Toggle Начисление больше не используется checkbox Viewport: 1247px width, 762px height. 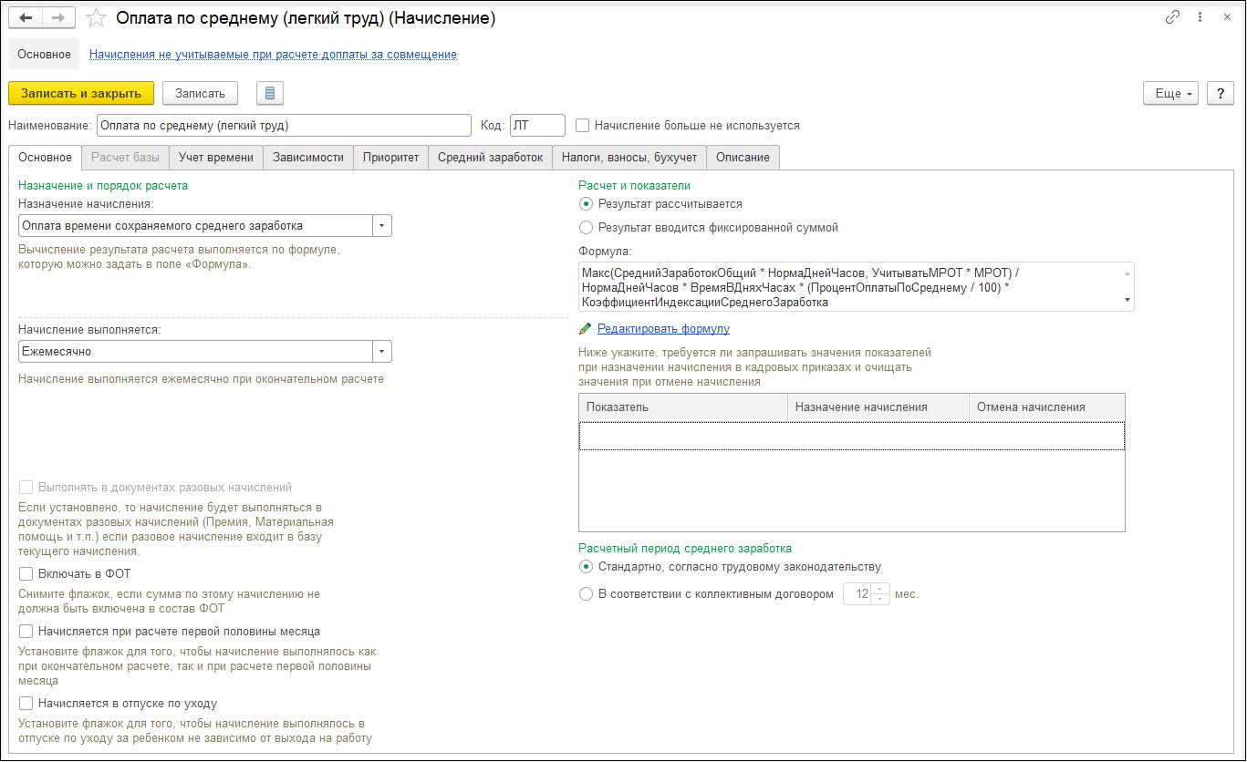click(x=583, y=126)
